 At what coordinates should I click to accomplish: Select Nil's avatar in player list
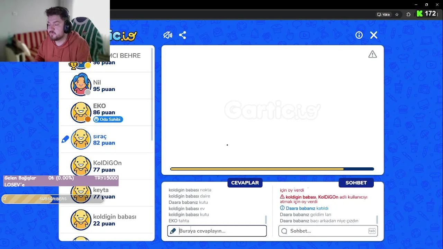pos(81,85)
